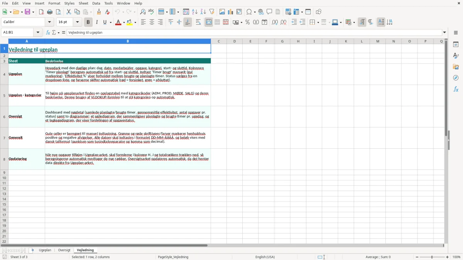Open the Format menu
Image resolution: width=463 pixels, height=260 pixels.
[x=54, y=3]
